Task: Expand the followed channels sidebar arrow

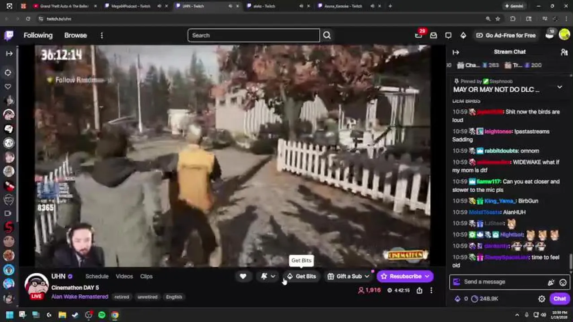Action: click(x=9, y=53)
